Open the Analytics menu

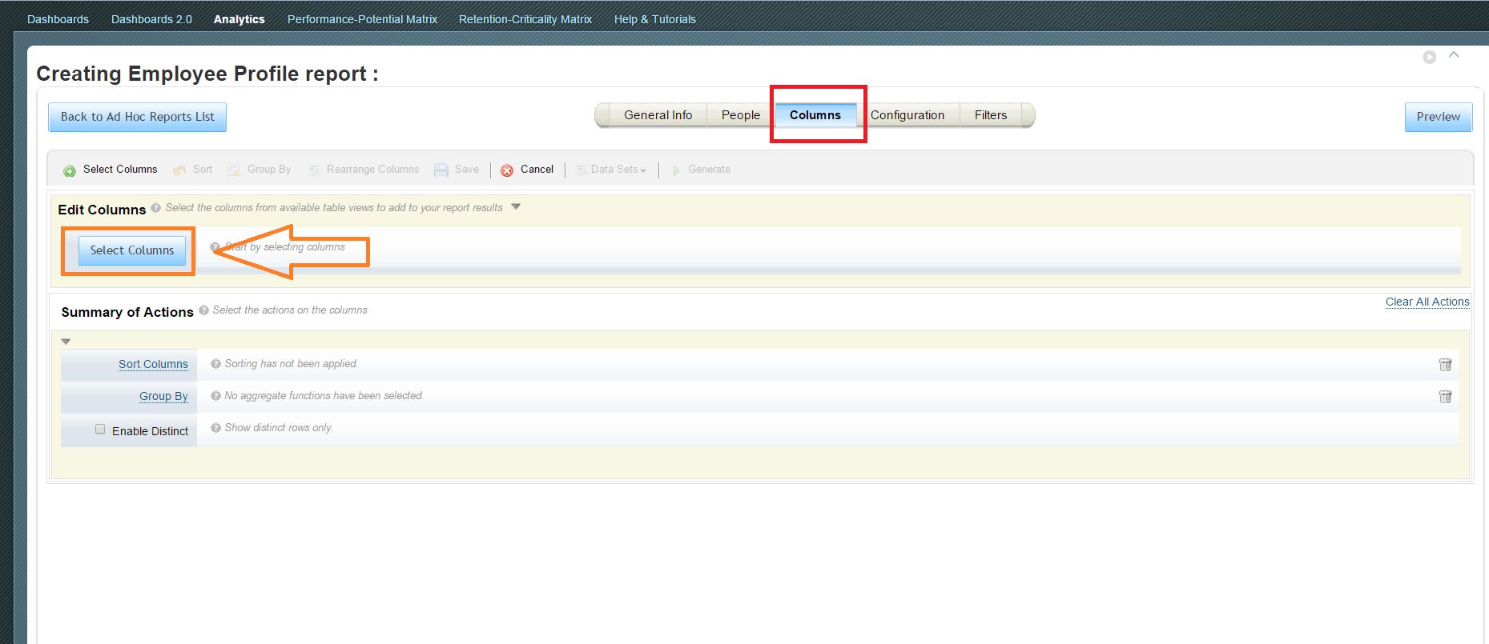tap(239, 19)
